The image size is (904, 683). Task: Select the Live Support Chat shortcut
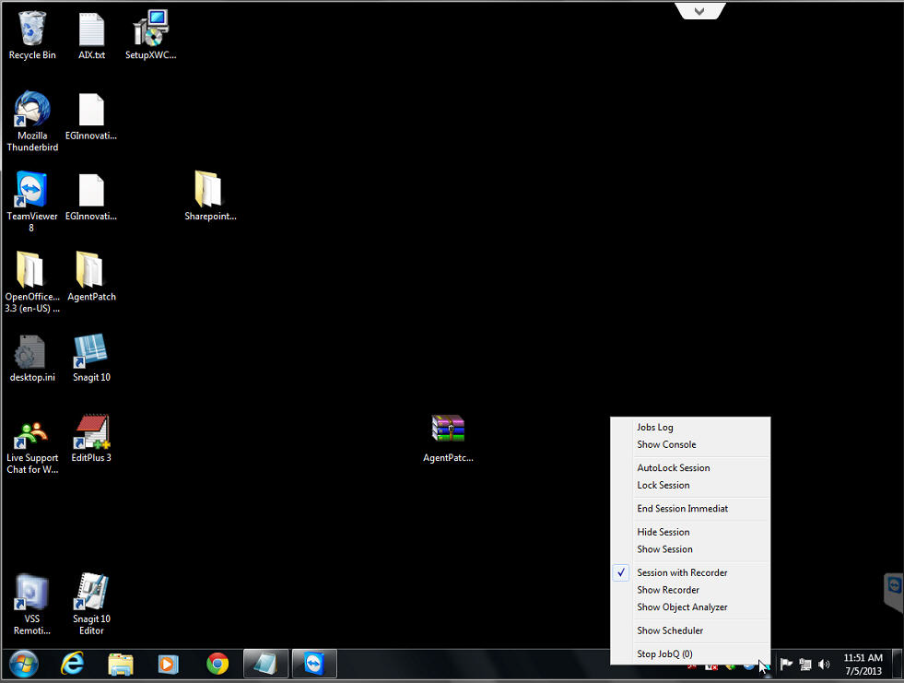32,447
